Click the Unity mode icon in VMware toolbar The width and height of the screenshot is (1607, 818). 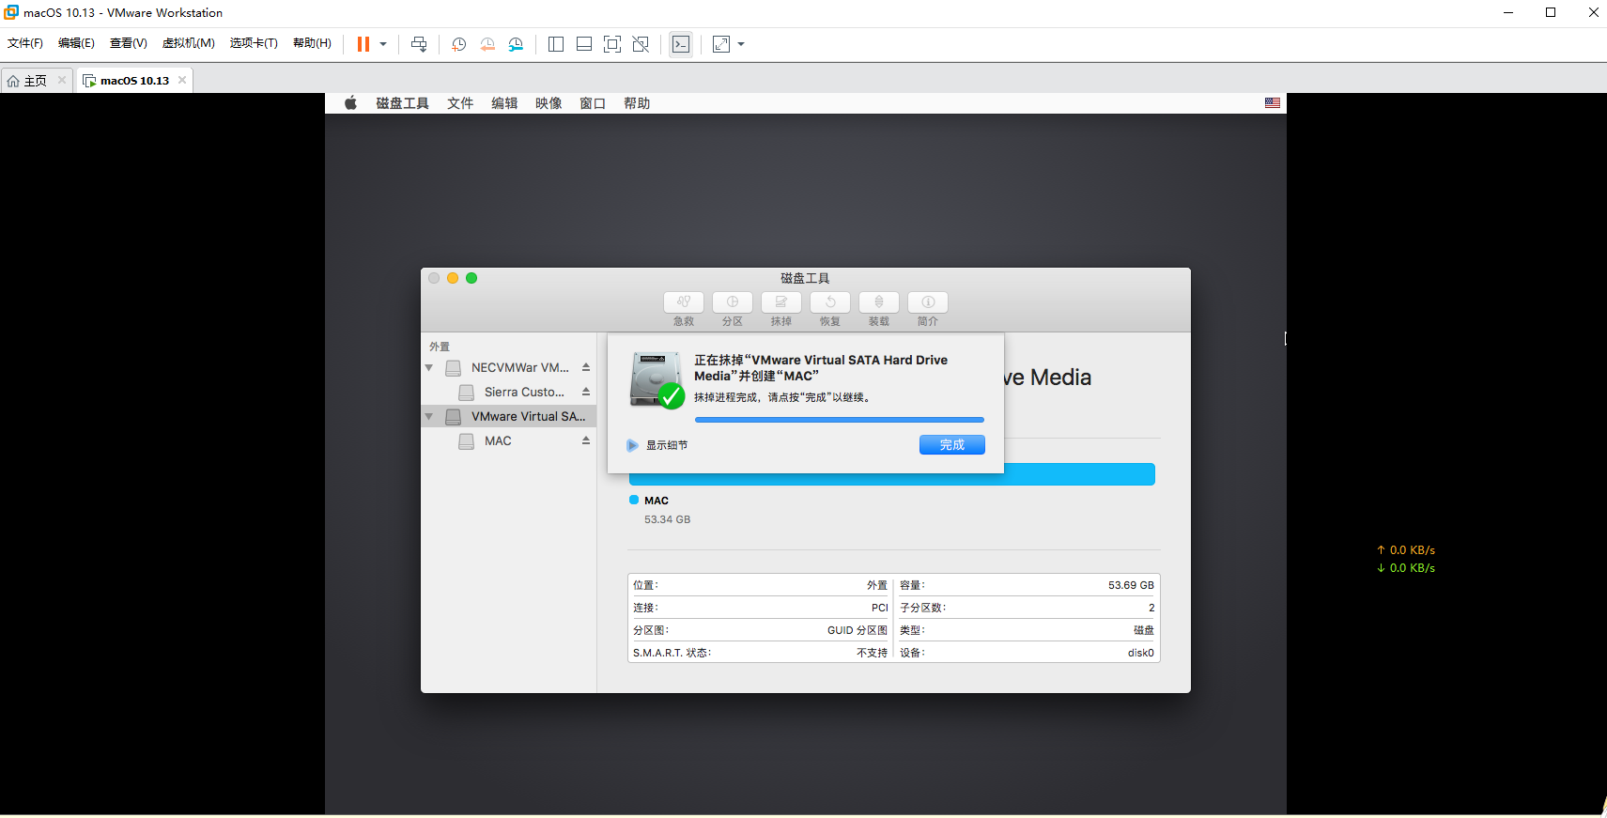(x=641, y=44)
